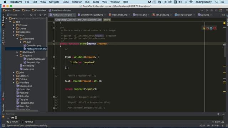Click the search everywhere magnifier in PhpStorm toolbar
The height and width of the screenshot is (128, 228).
227,10
